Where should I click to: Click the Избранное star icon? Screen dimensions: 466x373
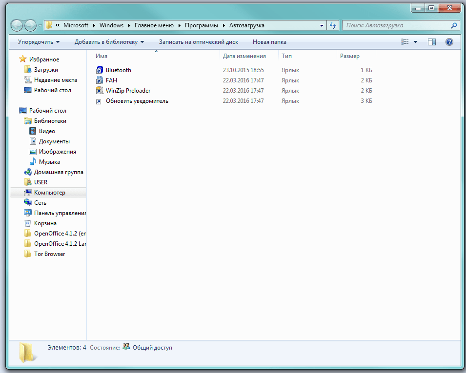[x=22, y=59]
